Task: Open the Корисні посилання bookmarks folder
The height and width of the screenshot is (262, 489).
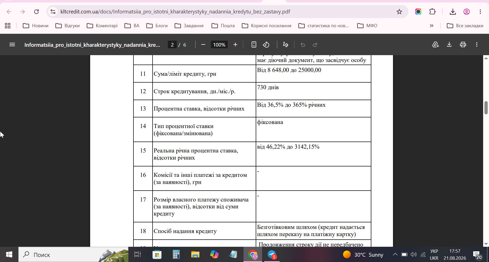Action: 267,26
